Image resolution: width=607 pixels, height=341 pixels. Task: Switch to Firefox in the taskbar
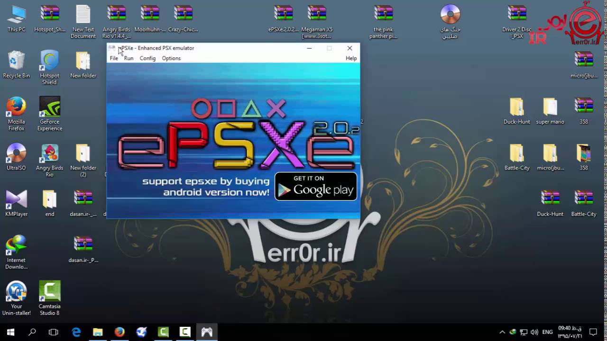(120, 332)
